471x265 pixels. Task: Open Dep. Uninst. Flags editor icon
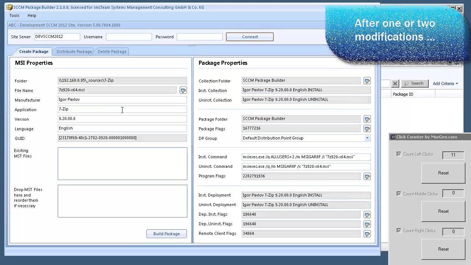click(367, 224)
